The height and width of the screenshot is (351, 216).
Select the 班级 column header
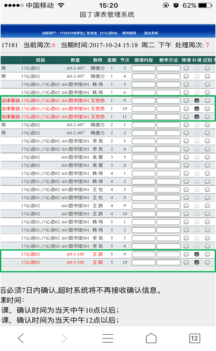click(41, 60)
